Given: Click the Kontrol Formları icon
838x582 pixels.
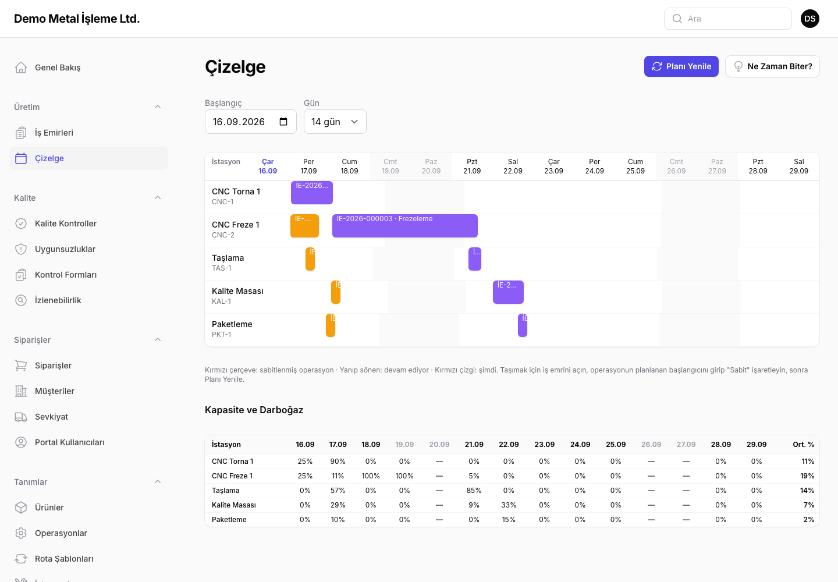Looking at the screenshot, I should [21, 275].
